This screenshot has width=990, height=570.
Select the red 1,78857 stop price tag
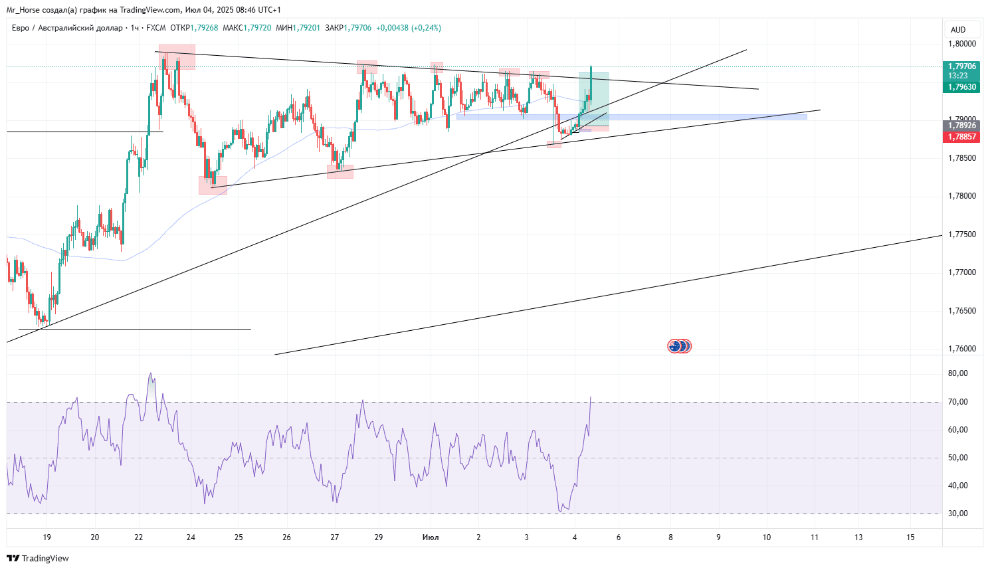click(x=961, y=137)
